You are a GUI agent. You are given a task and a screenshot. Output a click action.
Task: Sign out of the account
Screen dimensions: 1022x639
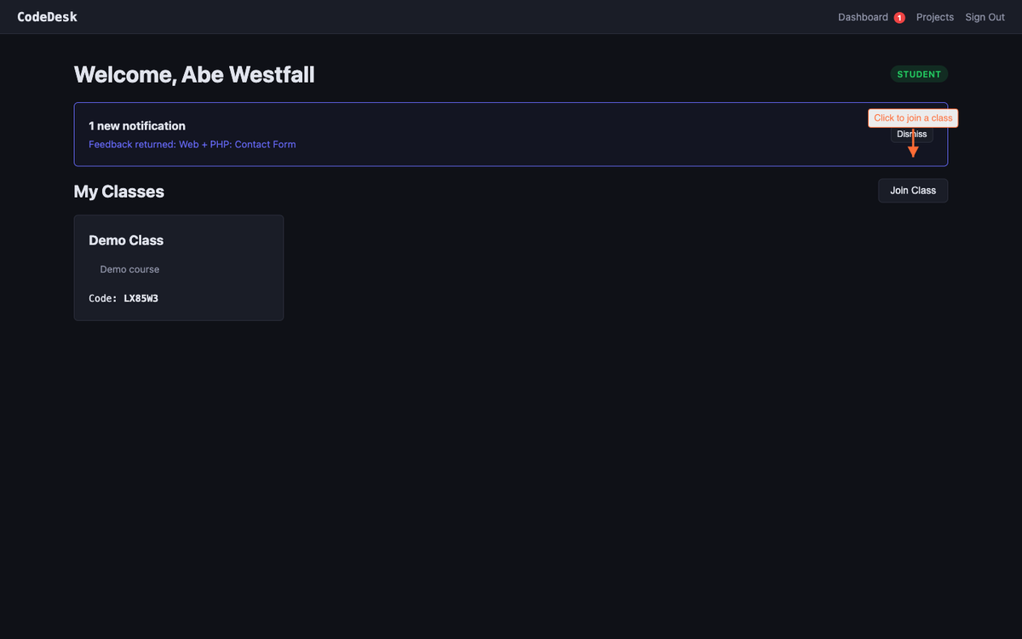pyautogui.click(x=985, y=17)
